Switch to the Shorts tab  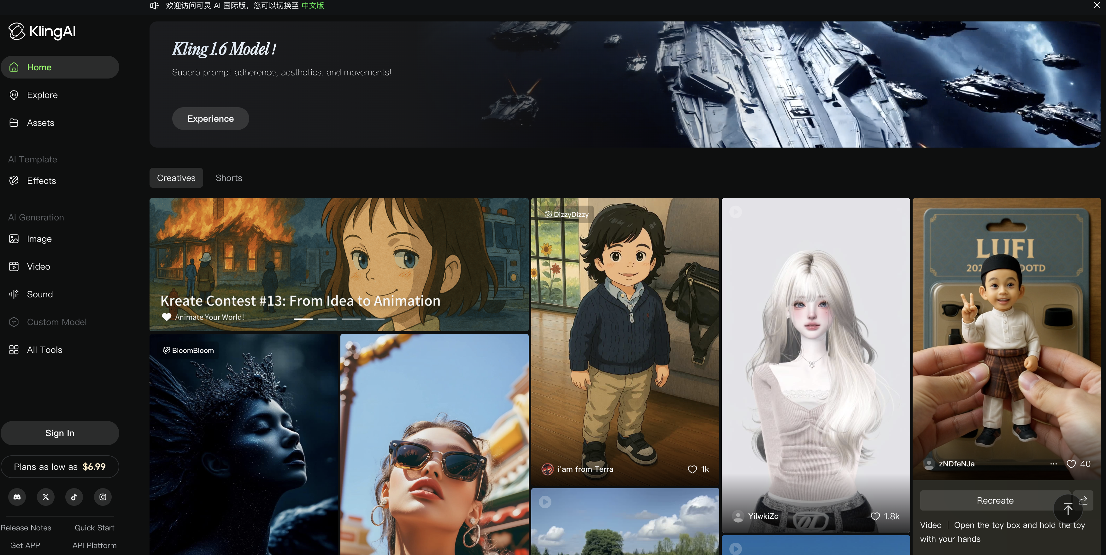click(229, 178)
